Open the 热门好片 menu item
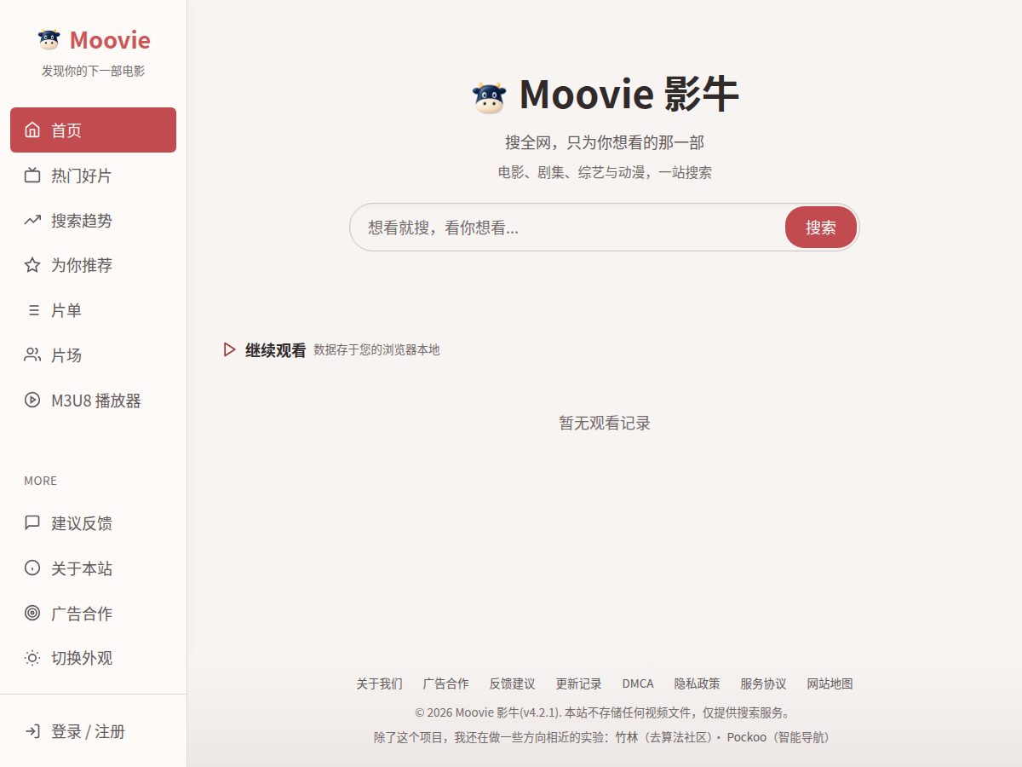1022x767 pixels. click(x=93, y=176)
